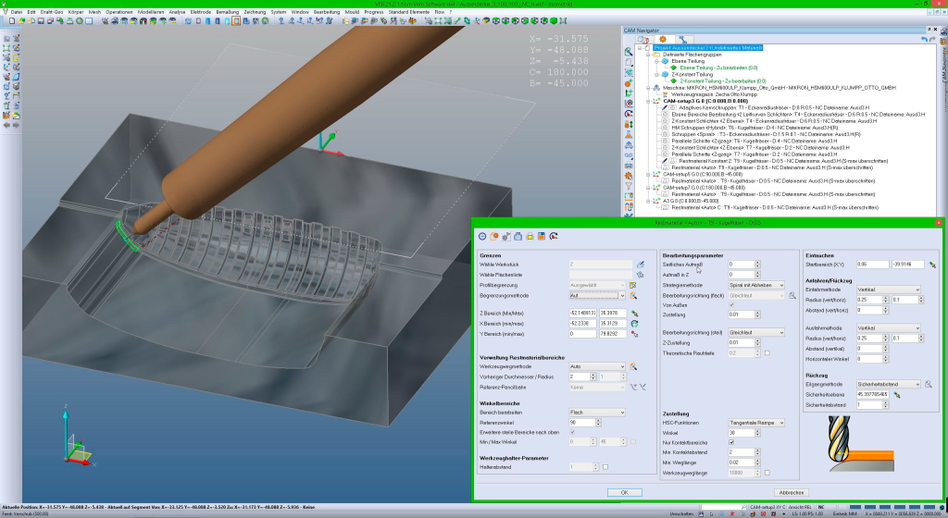Click the magnifier icon beside Eilgangmethode
This screenshot has width=948, height=518.
[928, 384]
